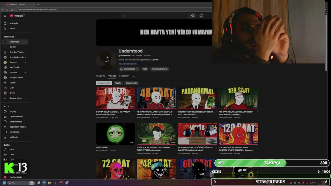Switch to channel Ana Sayfa tab
The image size is (331, 186).
pyautogui.click(x=101, y=76)
